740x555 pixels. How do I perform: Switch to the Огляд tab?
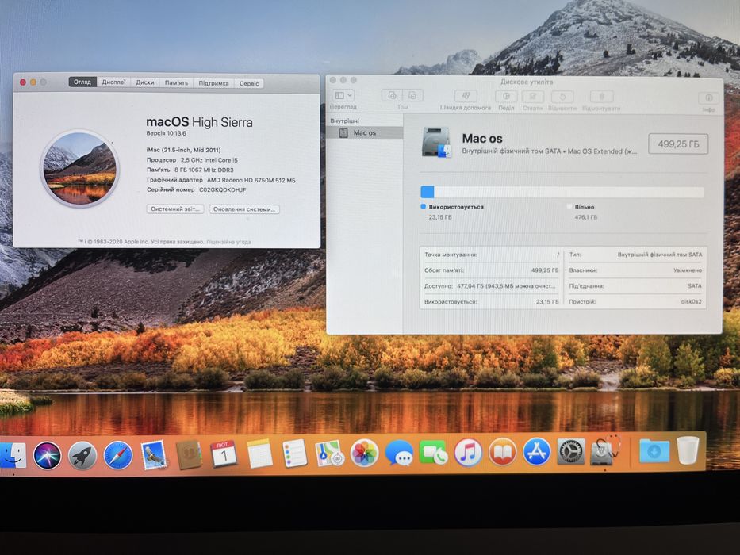pyautogui.click(x=82, y=82)
